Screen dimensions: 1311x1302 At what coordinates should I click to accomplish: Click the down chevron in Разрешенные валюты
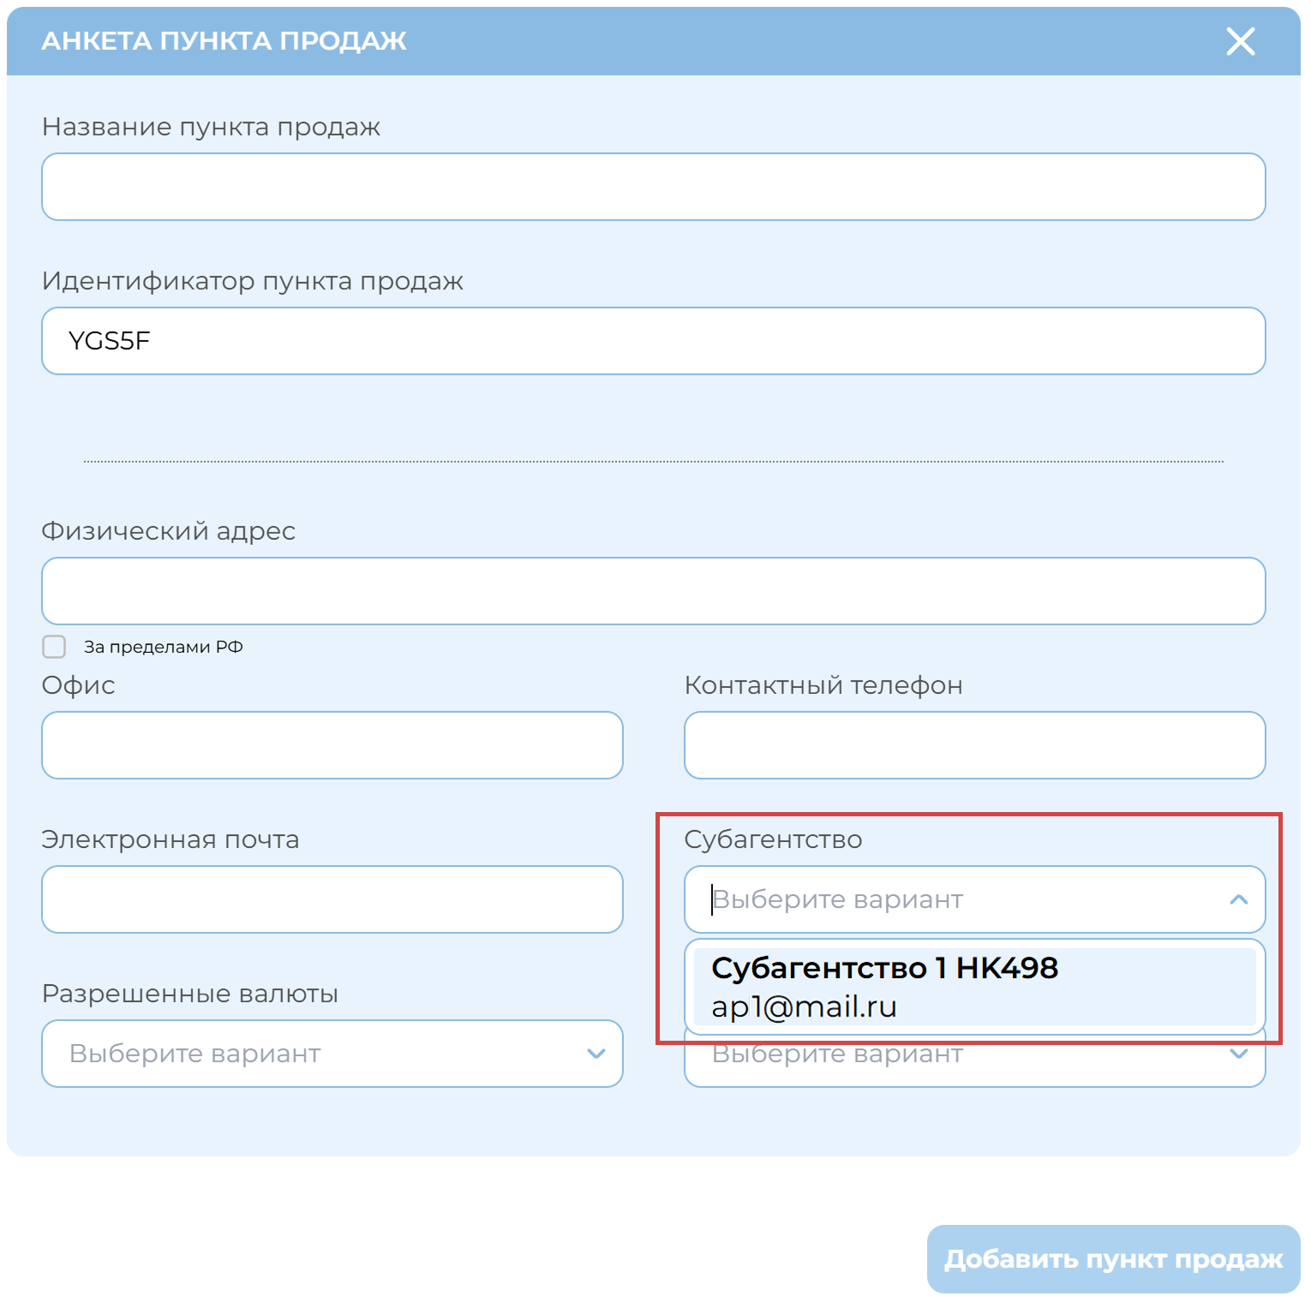click(x=596, y=1054)
